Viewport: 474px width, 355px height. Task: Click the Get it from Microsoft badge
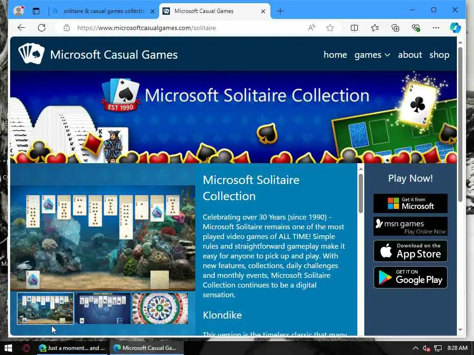point(410,203)
